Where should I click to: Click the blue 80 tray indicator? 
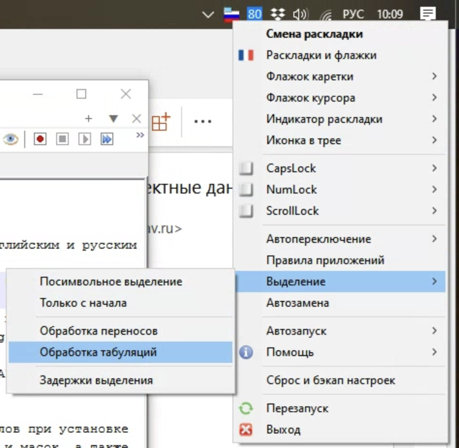click(254, 14)
